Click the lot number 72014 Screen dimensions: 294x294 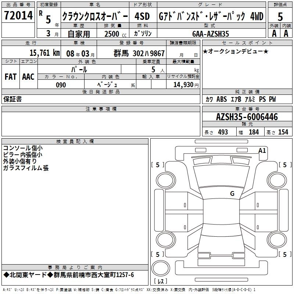tap(18, 15)
